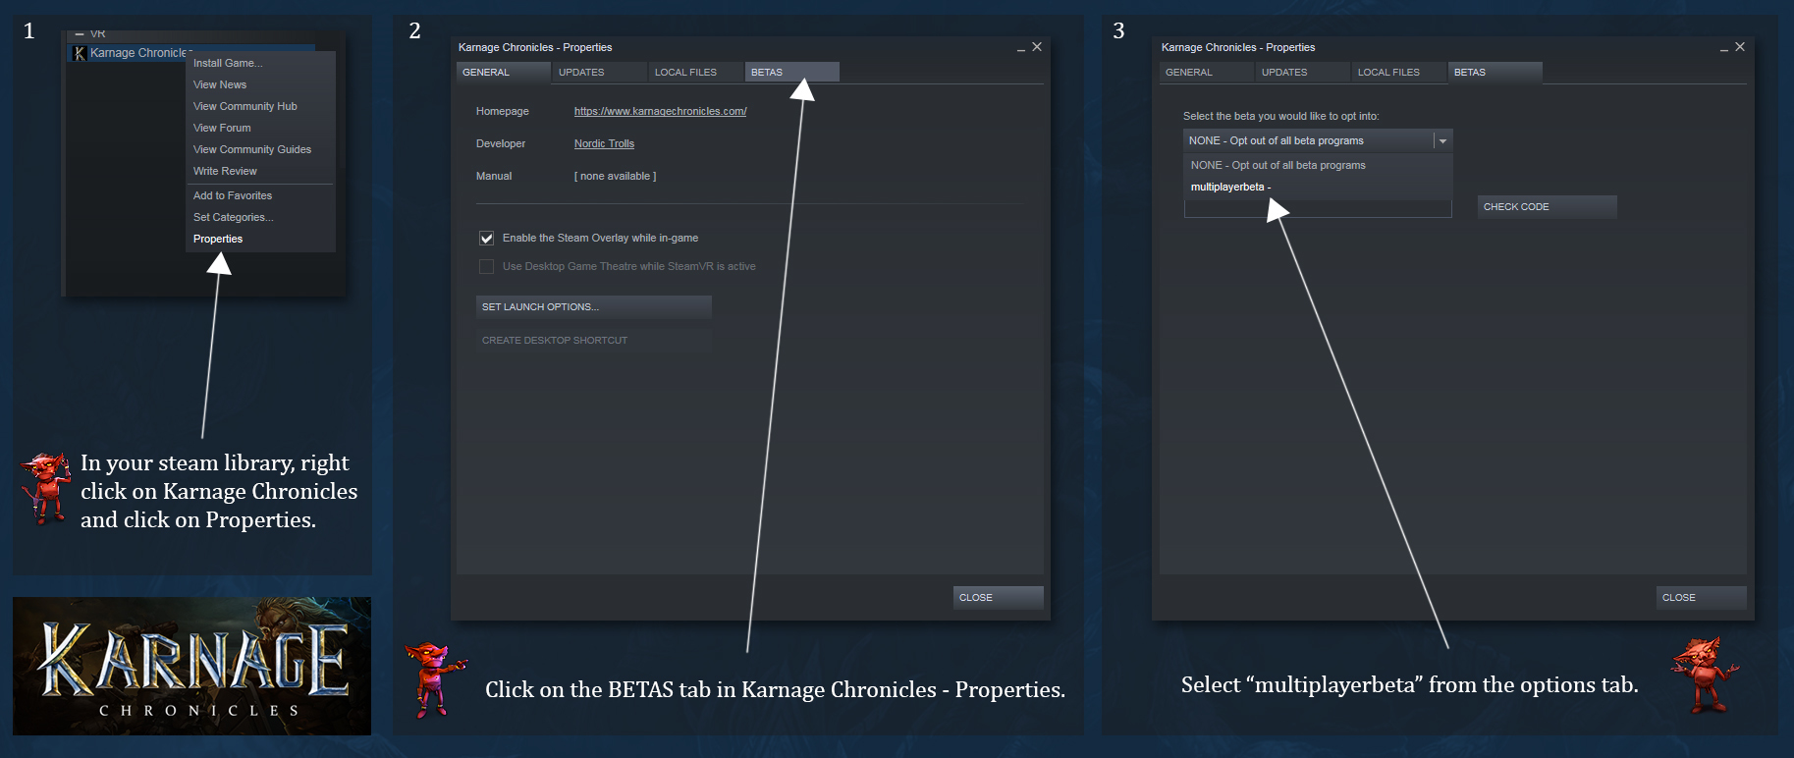
Task: Click the Karnage Chronicles game icon in library
Action: [81, 53]
